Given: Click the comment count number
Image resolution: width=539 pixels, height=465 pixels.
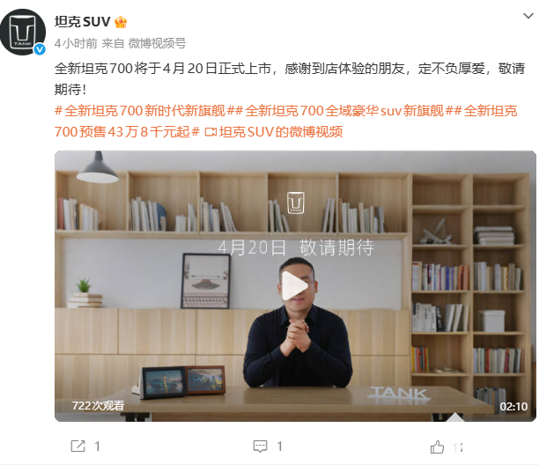Looking at the screenshot, I should [x=279, y=447].
